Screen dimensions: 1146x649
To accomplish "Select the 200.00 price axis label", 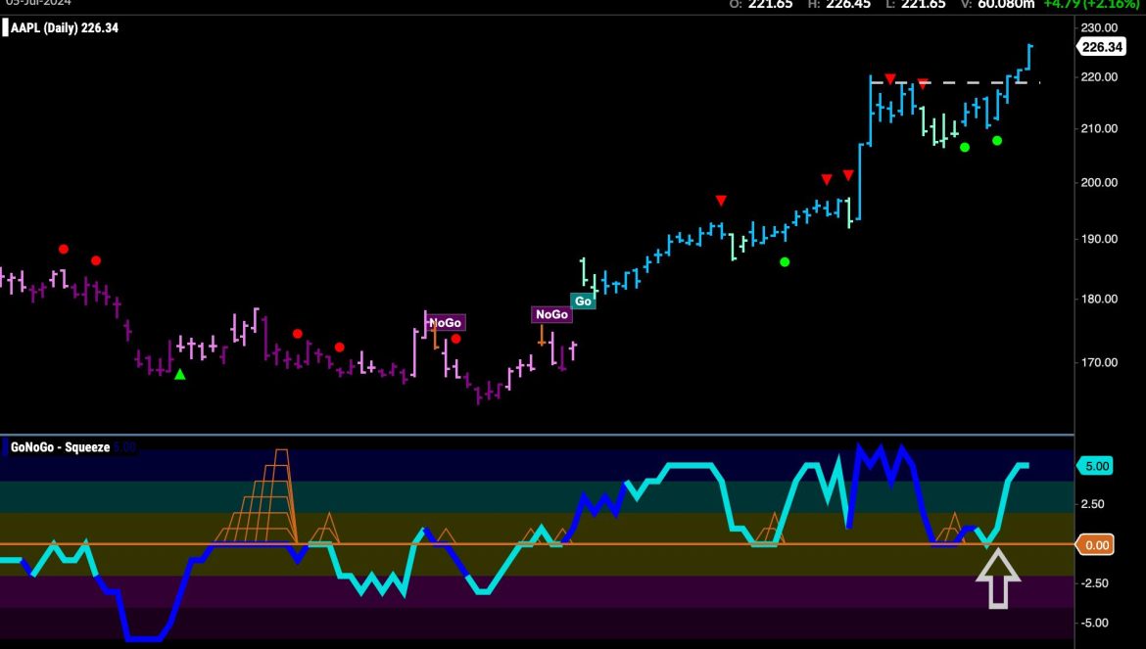I will click(x=1099, y=182).
